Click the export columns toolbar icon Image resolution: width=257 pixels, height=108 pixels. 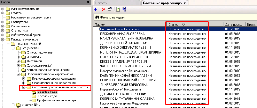pyautogui.click(x=124, y=9)
